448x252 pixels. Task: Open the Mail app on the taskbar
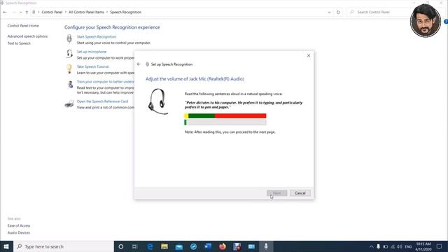click(179, 246)
